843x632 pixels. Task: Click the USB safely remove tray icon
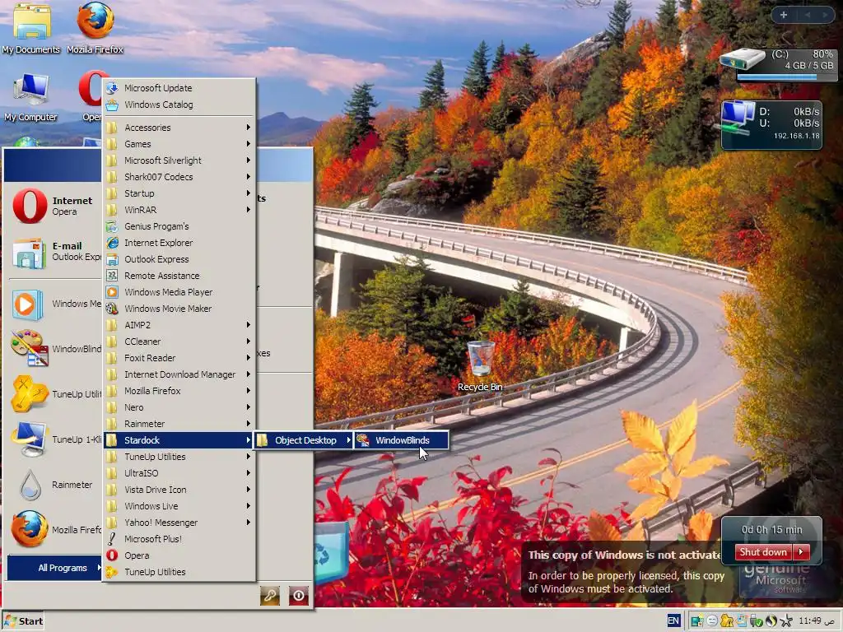[x=757, y=621]
